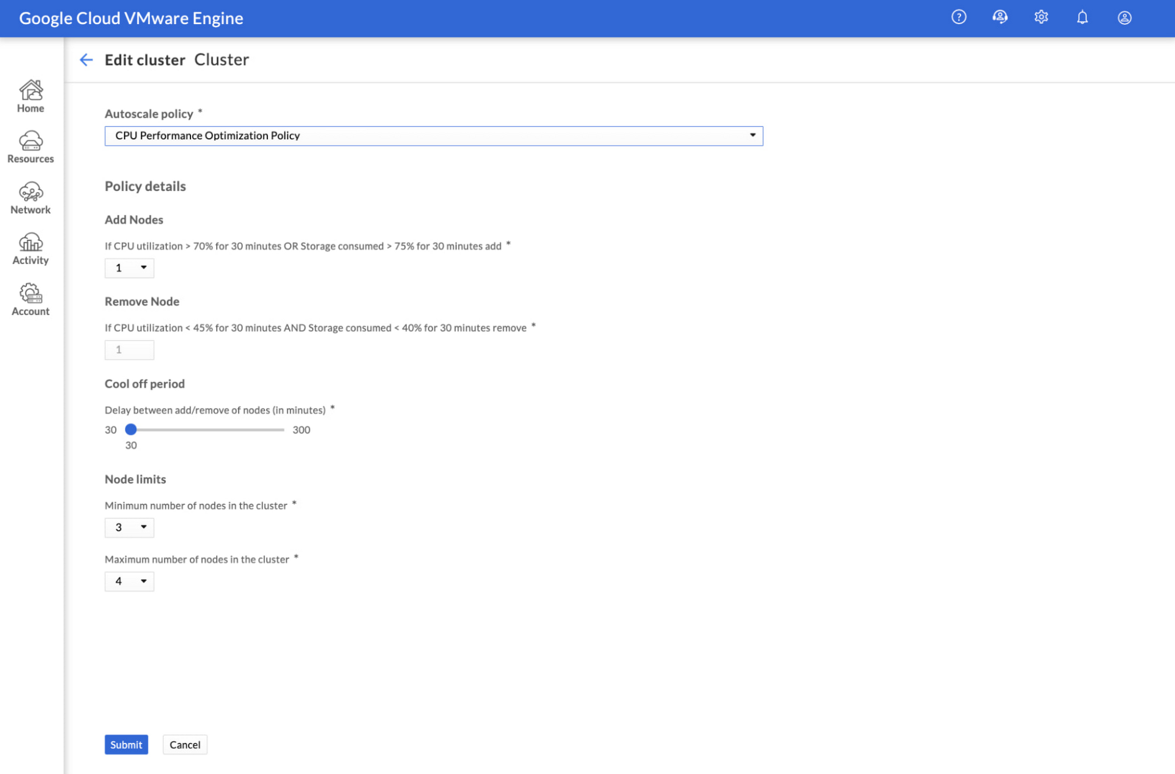
Task: Navigate to Network settings
Action: pos(29,198)
